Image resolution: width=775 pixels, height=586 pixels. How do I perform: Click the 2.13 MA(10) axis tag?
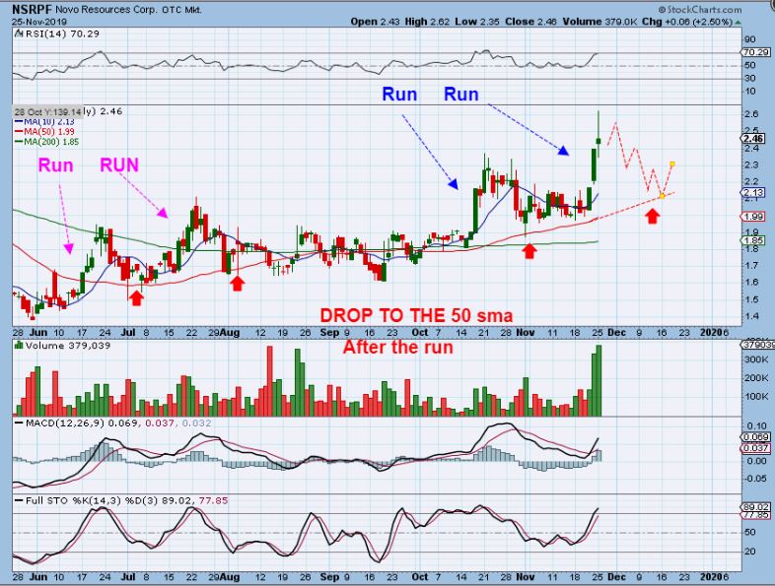pyautogui.click(x=754, y=192)
